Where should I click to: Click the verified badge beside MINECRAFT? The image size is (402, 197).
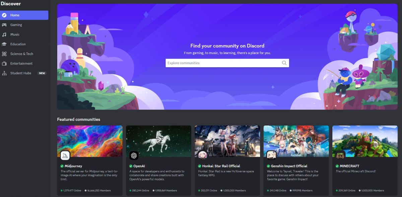[337, 166]
